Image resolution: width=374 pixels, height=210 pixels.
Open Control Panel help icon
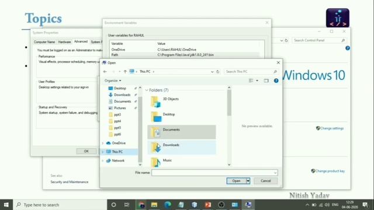pos(348,48)
